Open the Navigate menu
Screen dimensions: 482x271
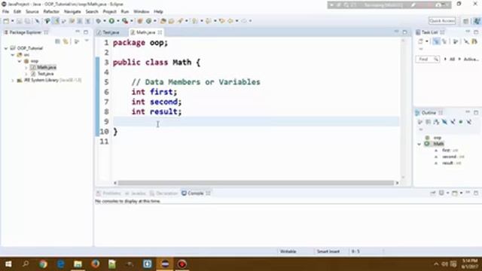[x=72, y=12]
